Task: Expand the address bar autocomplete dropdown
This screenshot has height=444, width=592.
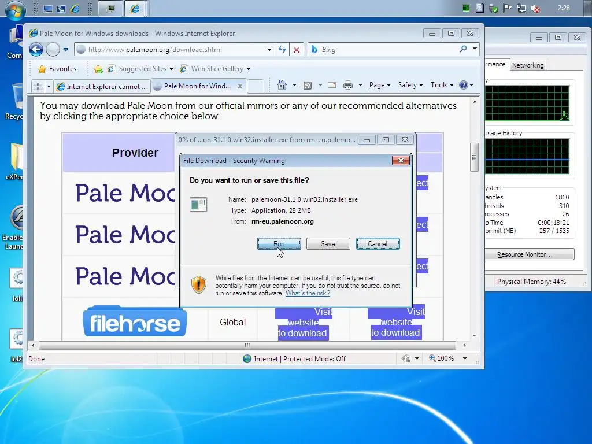Action: click(x=269, y=50)
